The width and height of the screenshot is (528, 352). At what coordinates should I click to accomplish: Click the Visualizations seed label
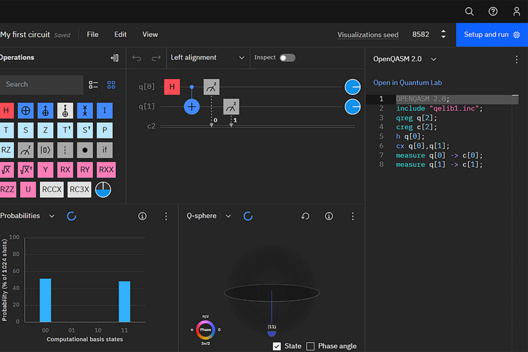[368, 35]
